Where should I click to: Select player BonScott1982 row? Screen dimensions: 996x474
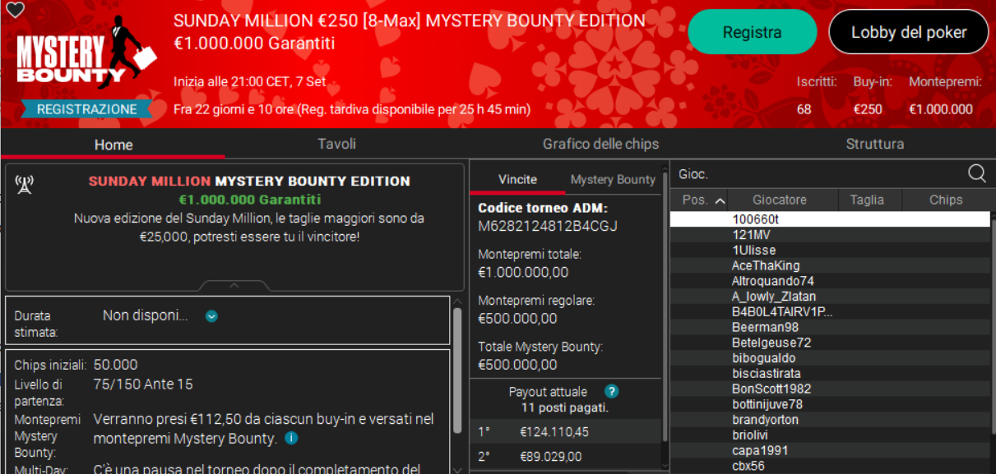coord(830,389)
